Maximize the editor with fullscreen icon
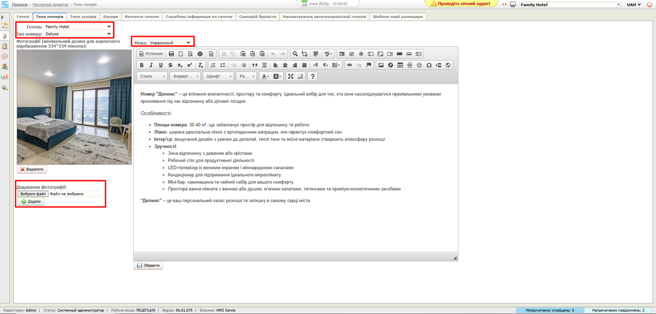This screenshot has height=314, width=656. [291, 77]
